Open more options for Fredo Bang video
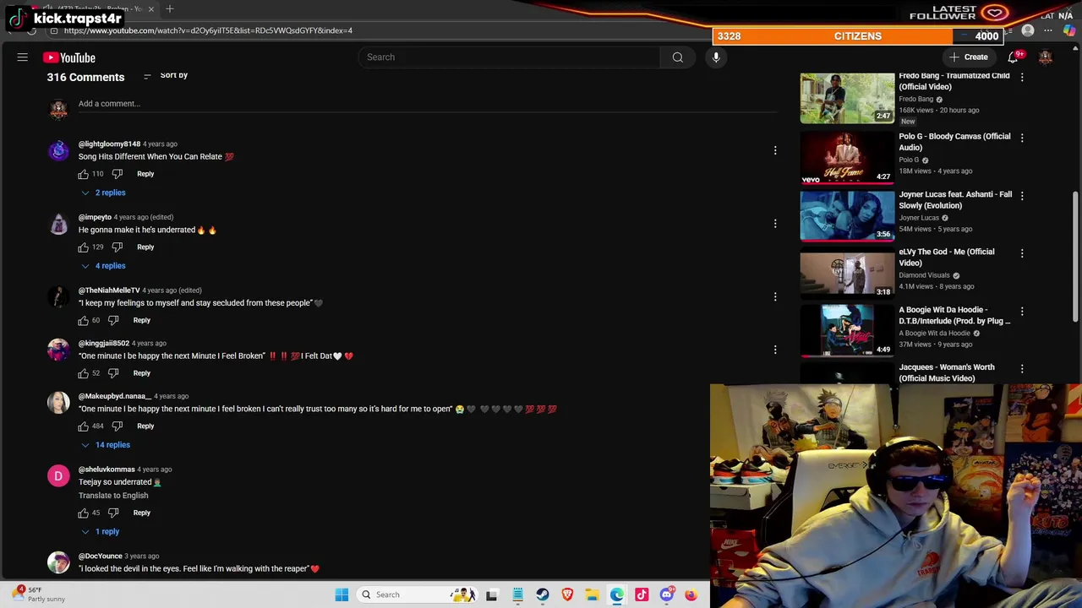This screenshot has width=1082, height=608. click(x=1022, y=78)
